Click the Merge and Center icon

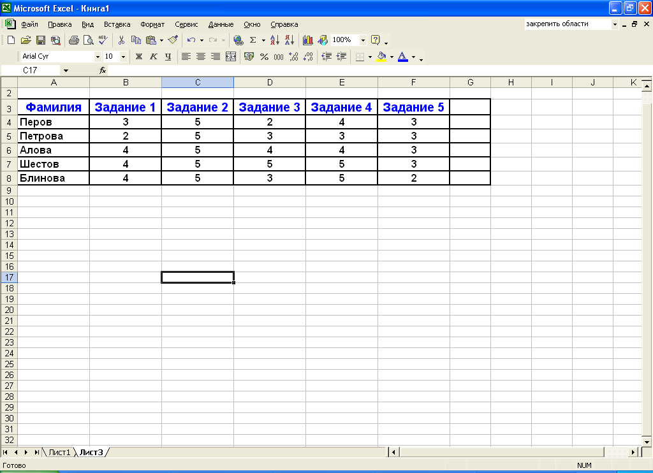[x=231, y=57]
